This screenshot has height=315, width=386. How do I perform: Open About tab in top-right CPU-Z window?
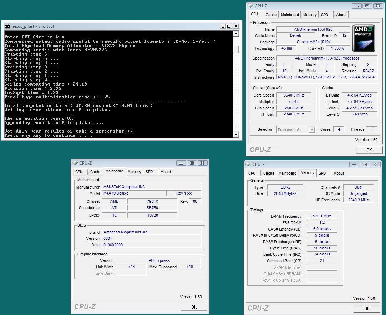click(341, 15)
